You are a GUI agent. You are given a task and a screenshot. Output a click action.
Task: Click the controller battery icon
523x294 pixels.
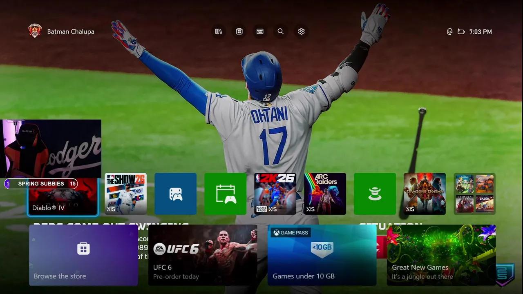(x=461, y=31)
